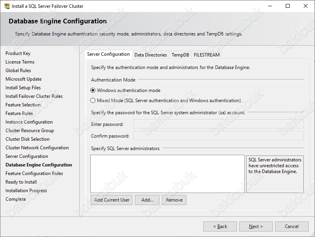Click the Global Rules step

coord(18,71)
